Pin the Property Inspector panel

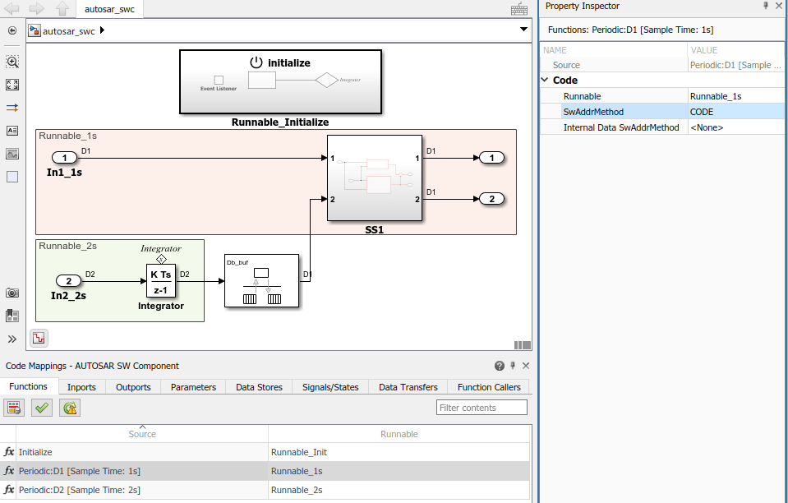point(765,6)
